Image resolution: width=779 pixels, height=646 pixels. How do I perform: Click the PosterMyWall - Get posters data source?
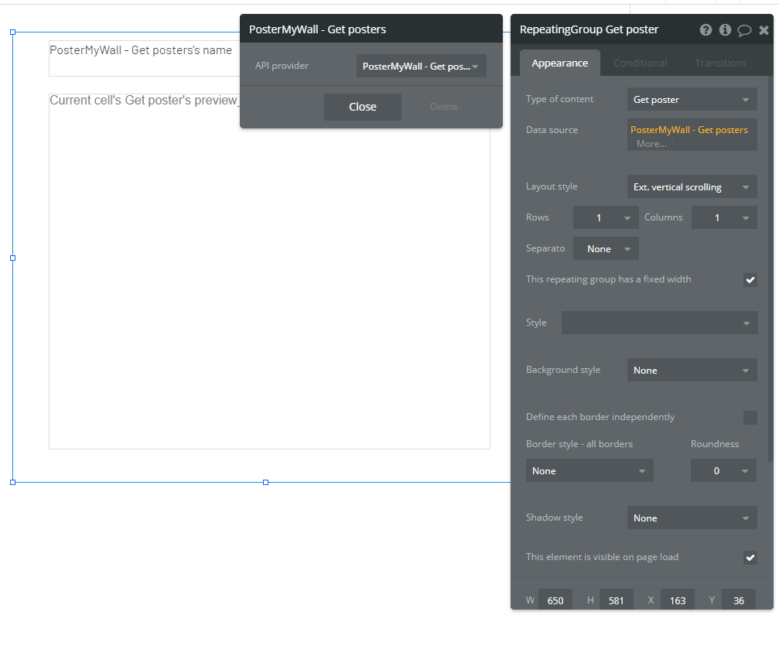[688, 130]
